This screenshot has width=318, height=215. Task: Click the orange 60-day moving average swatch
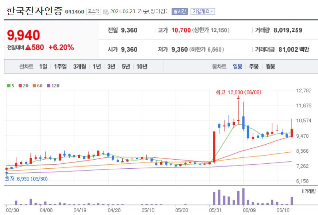34,86
